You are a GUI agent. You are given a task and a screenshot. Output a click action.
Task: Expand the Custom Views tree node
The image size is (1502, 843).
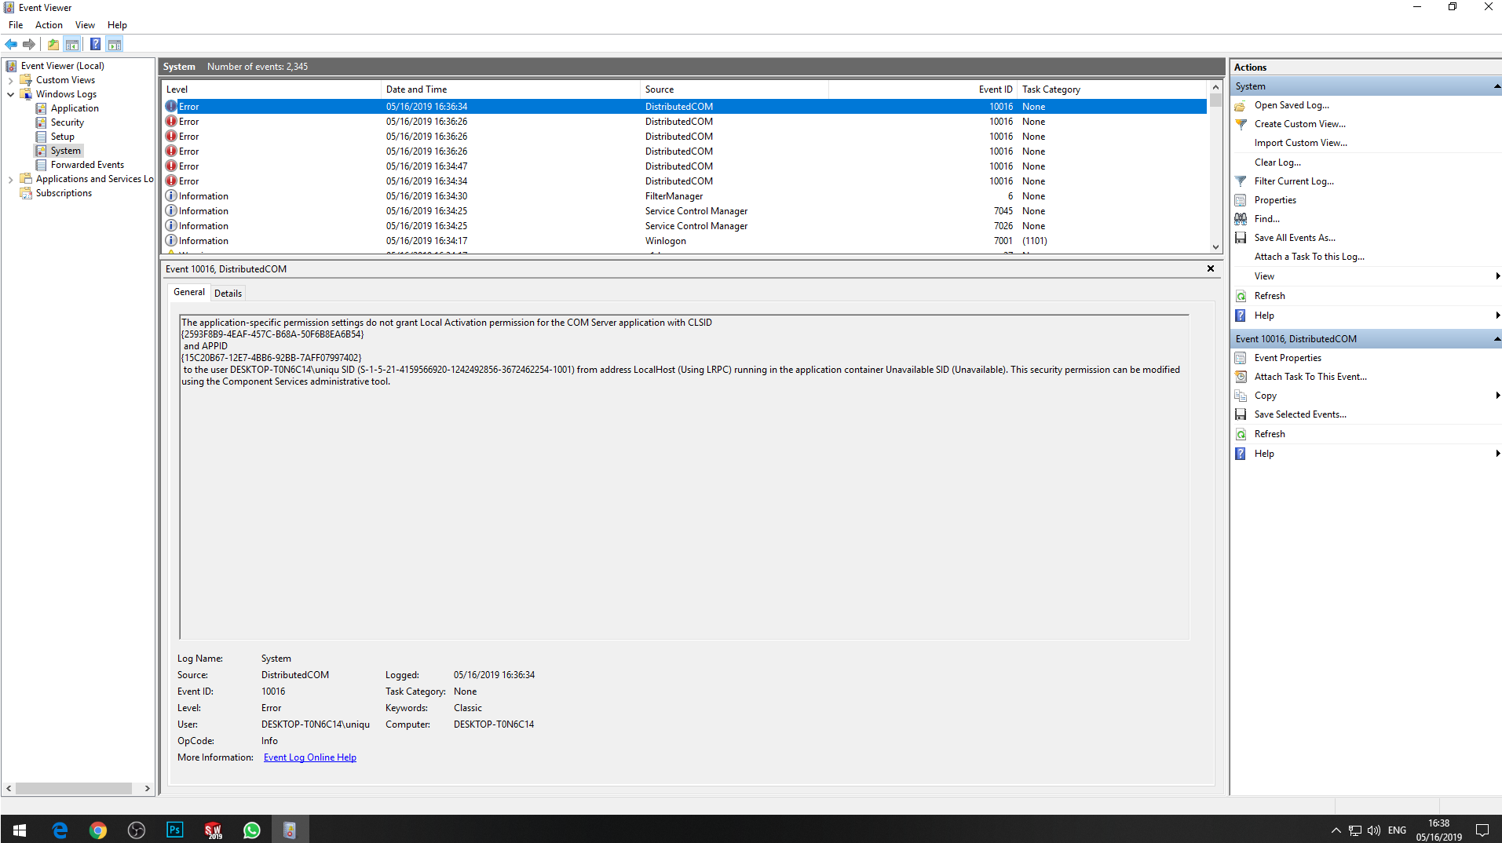pos(10,80)
